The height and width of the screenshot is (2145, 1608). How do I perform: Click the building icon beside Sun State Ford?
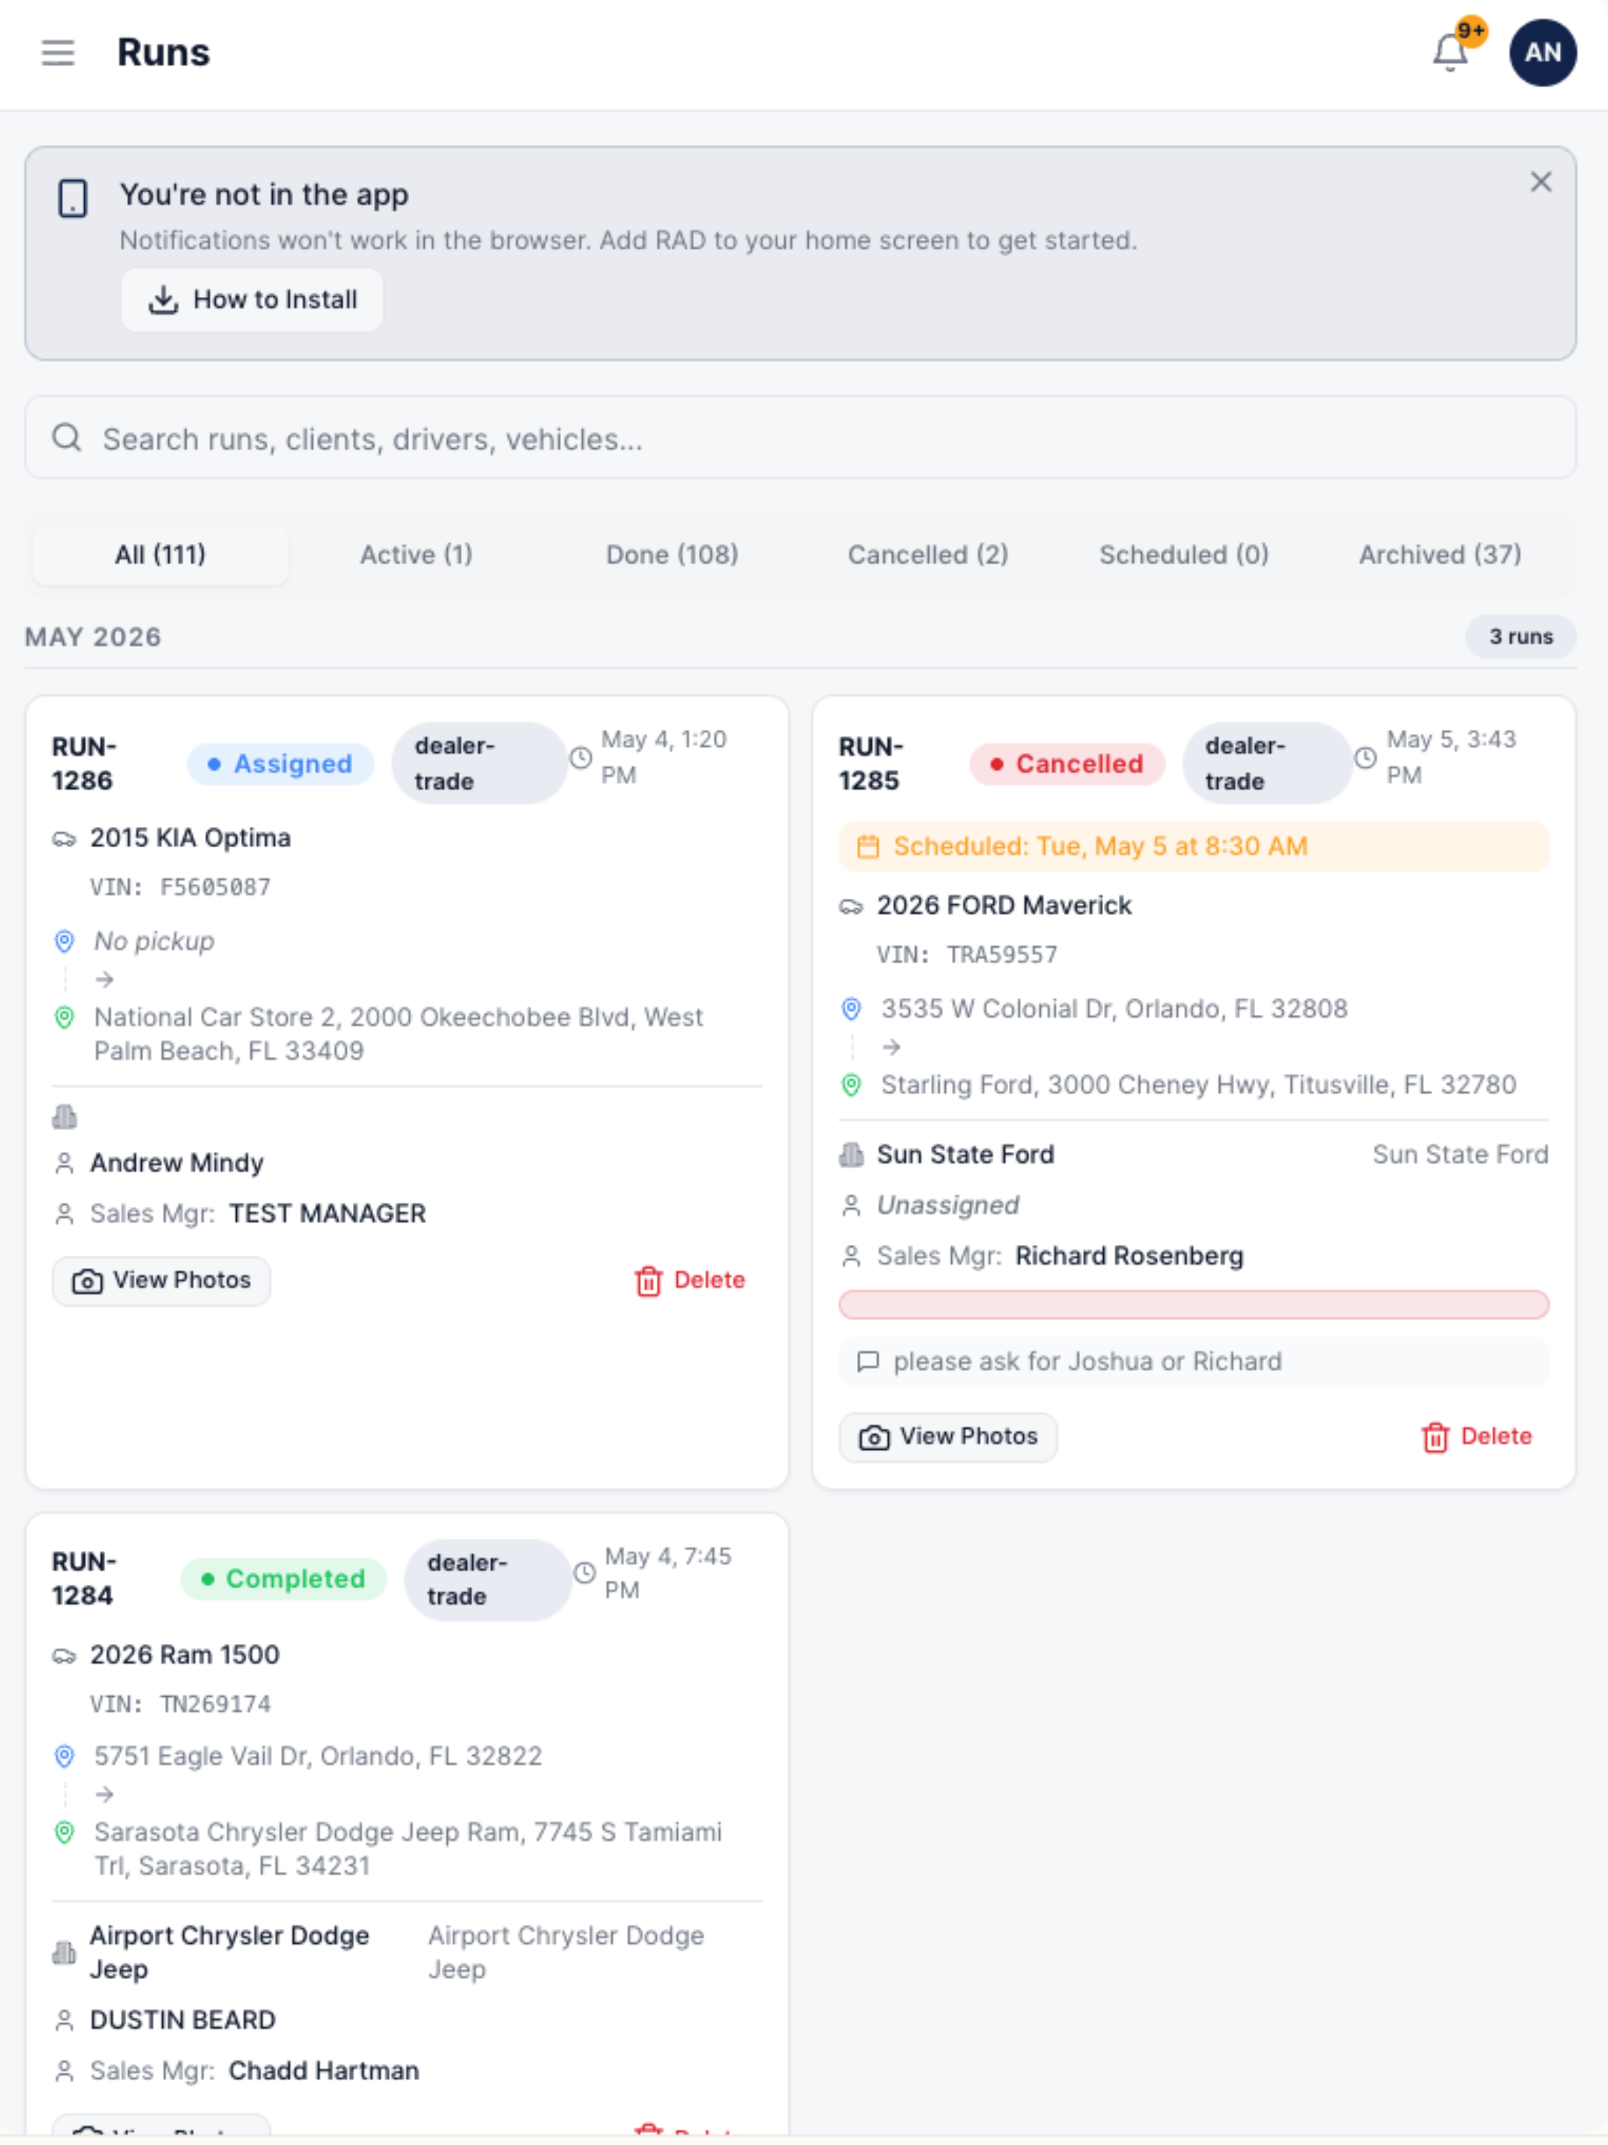[851, 1155]
